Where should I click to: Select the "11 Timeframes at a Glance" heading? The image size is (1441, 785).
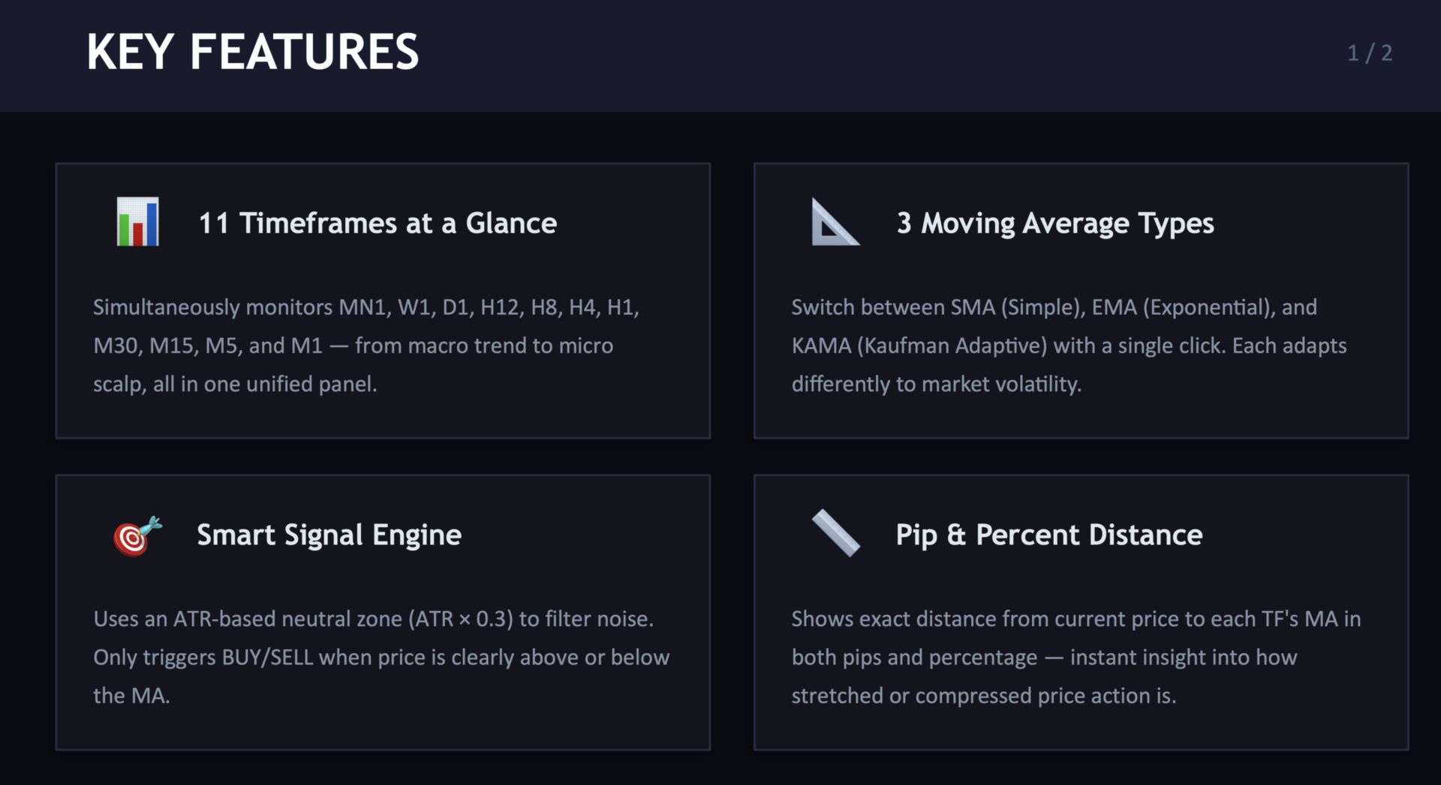378,223
